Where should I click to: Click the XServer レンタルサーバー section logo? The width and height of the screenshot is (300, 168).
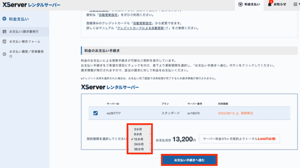[x=110, y=87]
